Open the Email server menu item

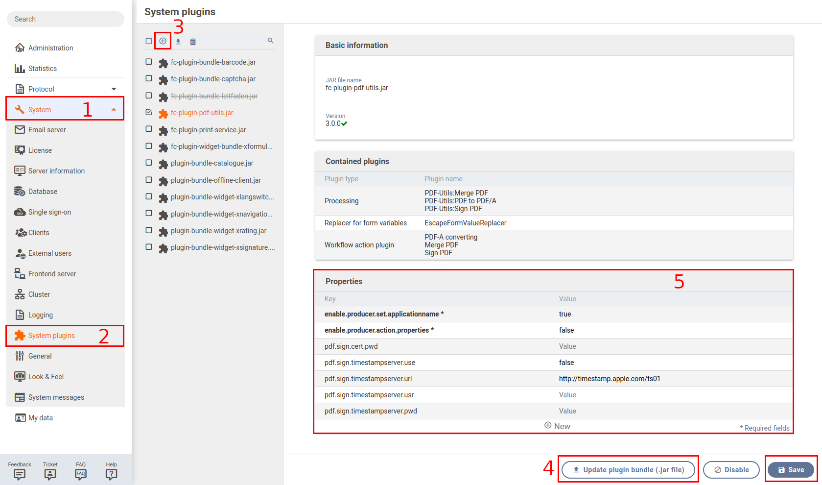click(47, 130)
